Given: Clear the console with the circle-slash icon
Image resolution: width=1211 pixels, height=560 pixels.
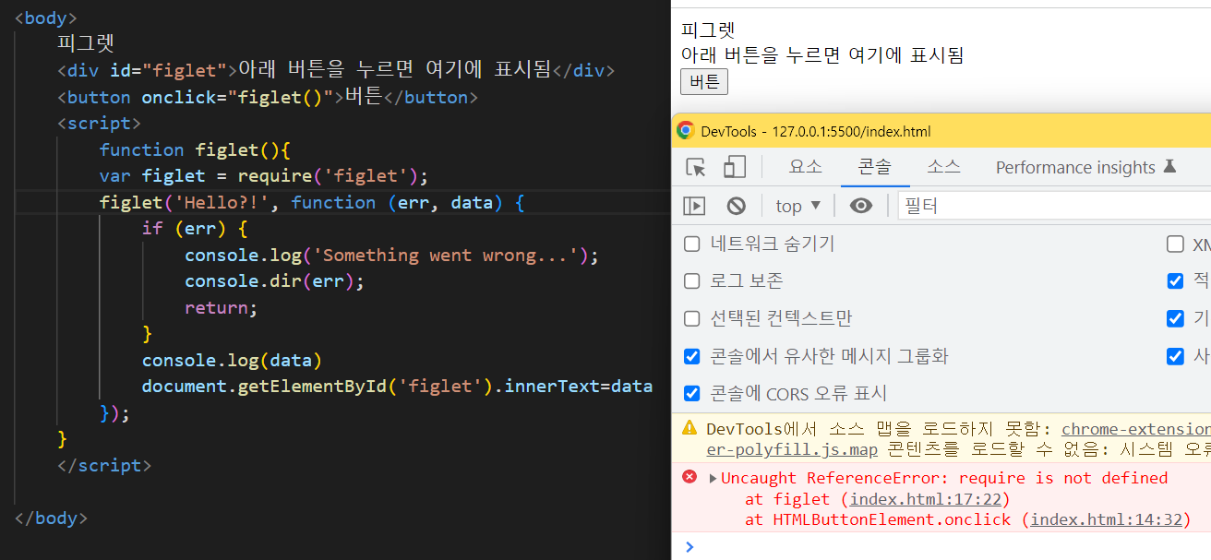Looking at the screenshot, I should [x=736, y=206].
